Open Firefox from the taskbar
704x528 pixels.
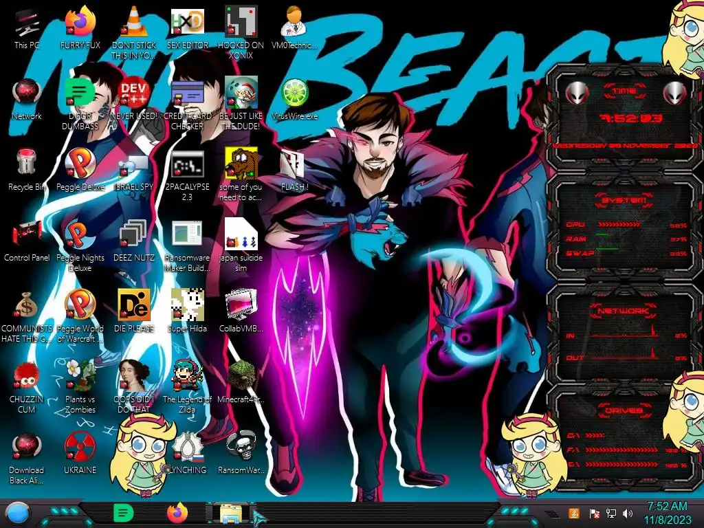[x=177, y=513]
